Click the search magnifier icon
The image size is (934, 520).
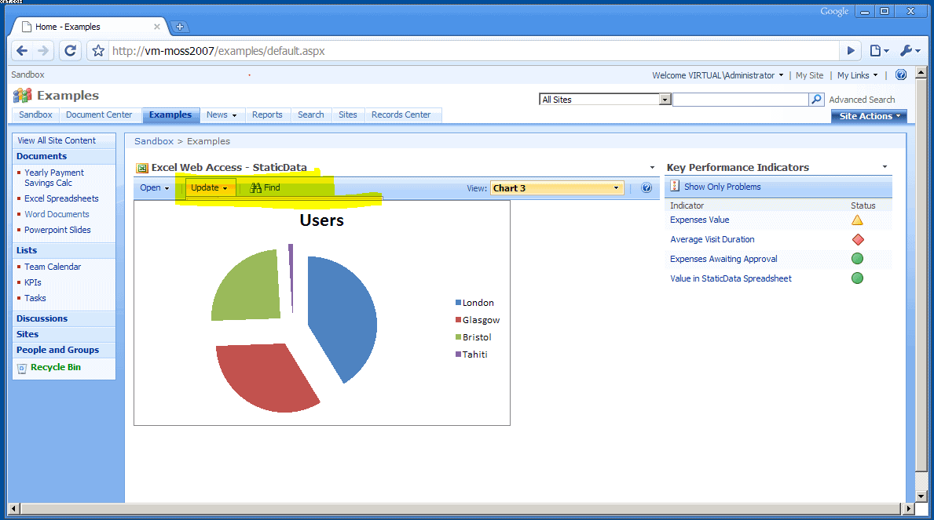817,100
